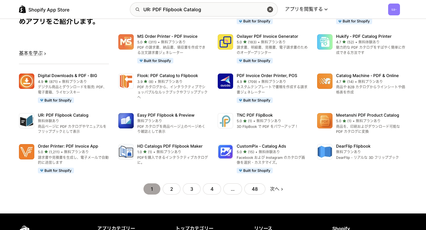This screenshot has width=426, height=230.
Task: Click Built for Shopify badge under Digital Downloads
Action: (x=56, y=100)
